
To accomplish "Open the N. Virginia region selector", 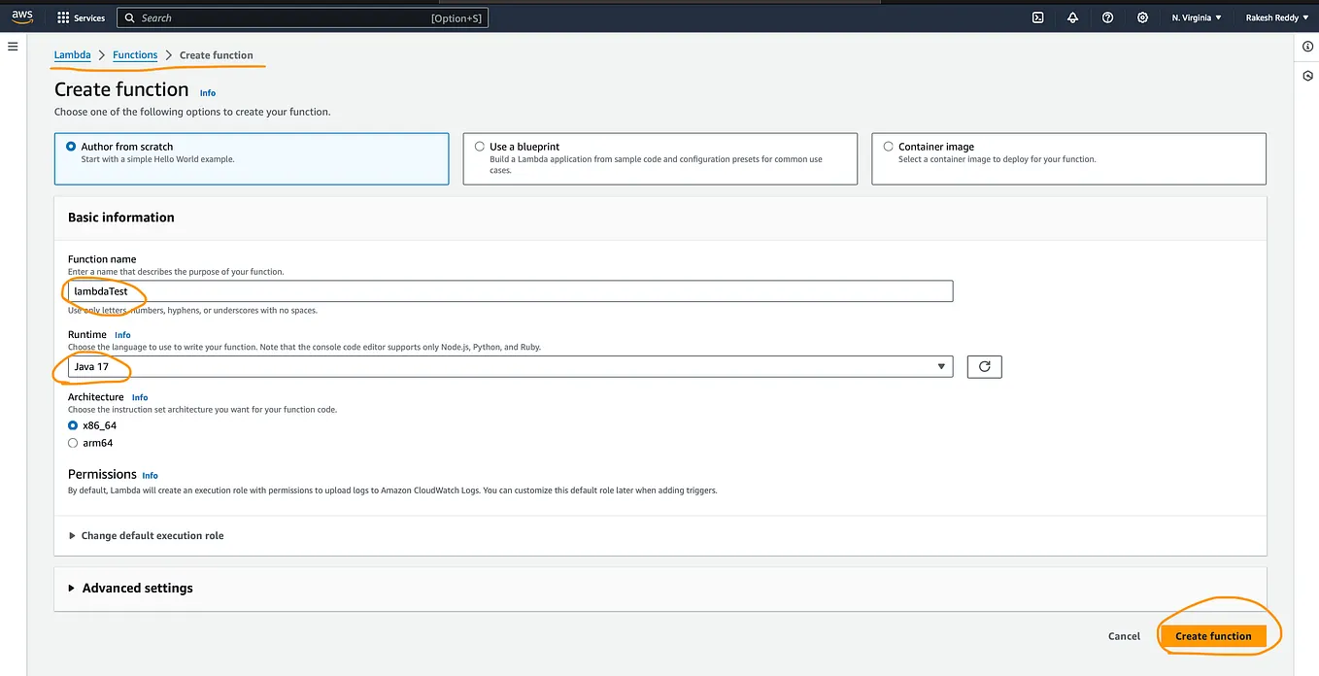I will pyautogui.click(x=1197, y=17).
